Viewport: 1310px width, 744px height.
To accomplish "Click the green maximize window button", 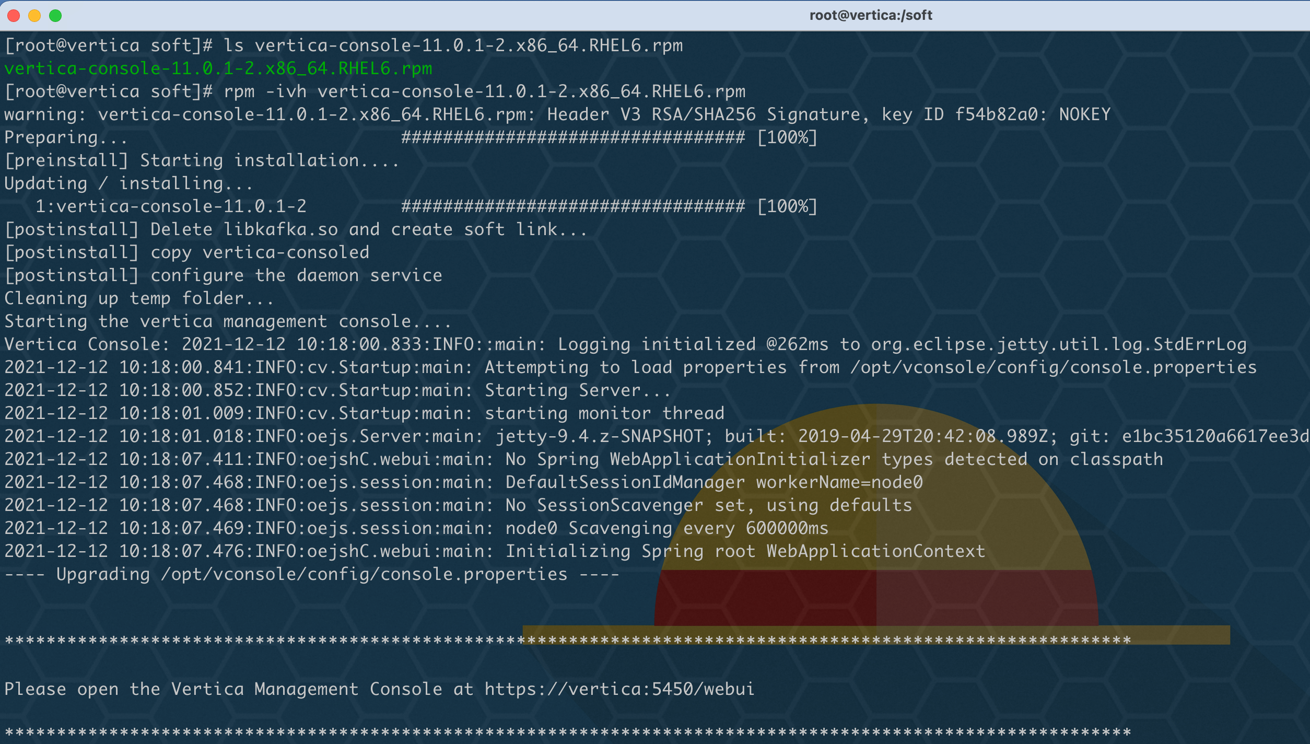I will pos(55,16).
